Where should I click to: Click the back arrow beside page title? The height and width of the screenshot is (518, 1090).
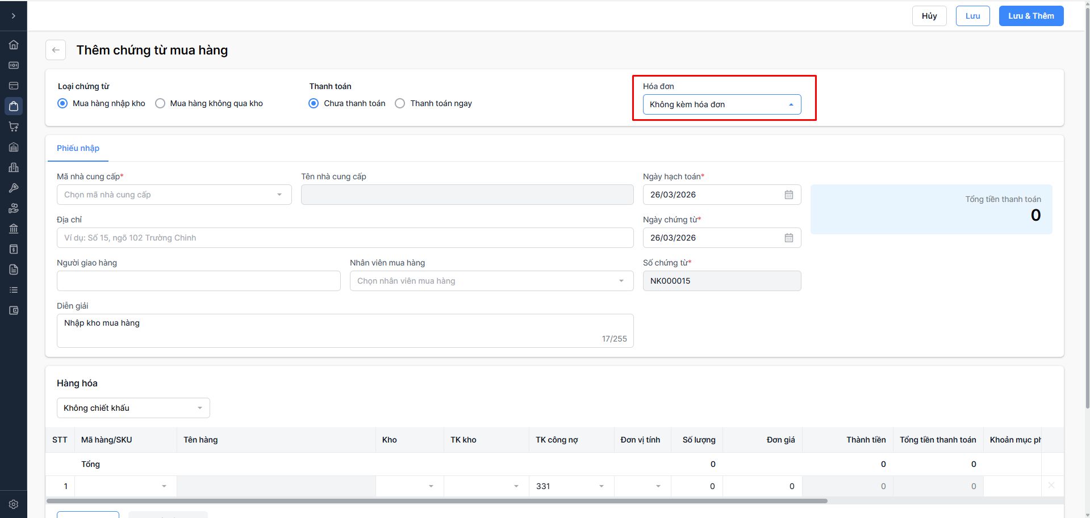(56, 50)
